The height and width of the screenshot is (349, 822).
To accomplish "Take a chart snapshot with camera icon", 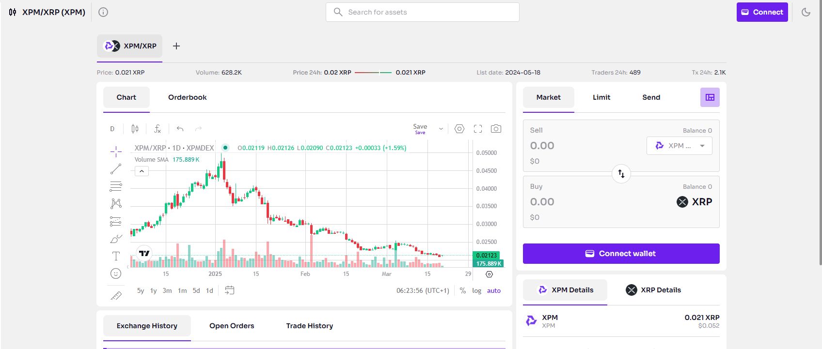I will (x=496, y=129).
